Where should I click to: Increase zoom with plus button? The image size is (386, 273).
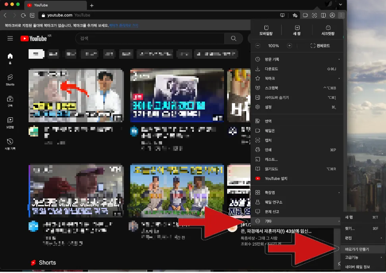point(289,46)
